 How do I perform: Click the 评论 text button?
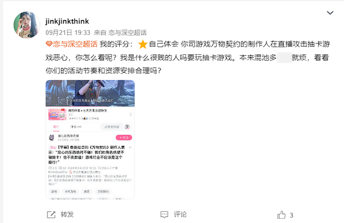tap(180, 214)
